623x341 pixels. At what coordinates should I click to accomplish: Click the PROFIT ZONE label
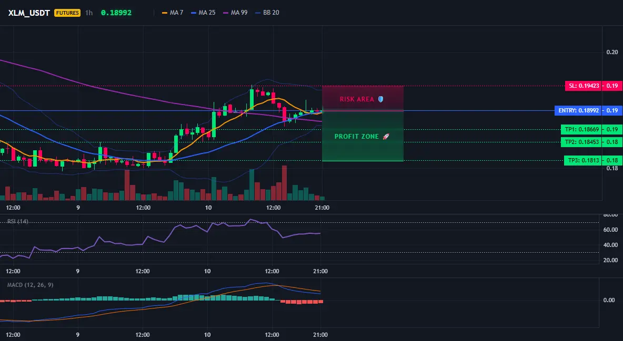pyautogui.click(x=356, y=137)
